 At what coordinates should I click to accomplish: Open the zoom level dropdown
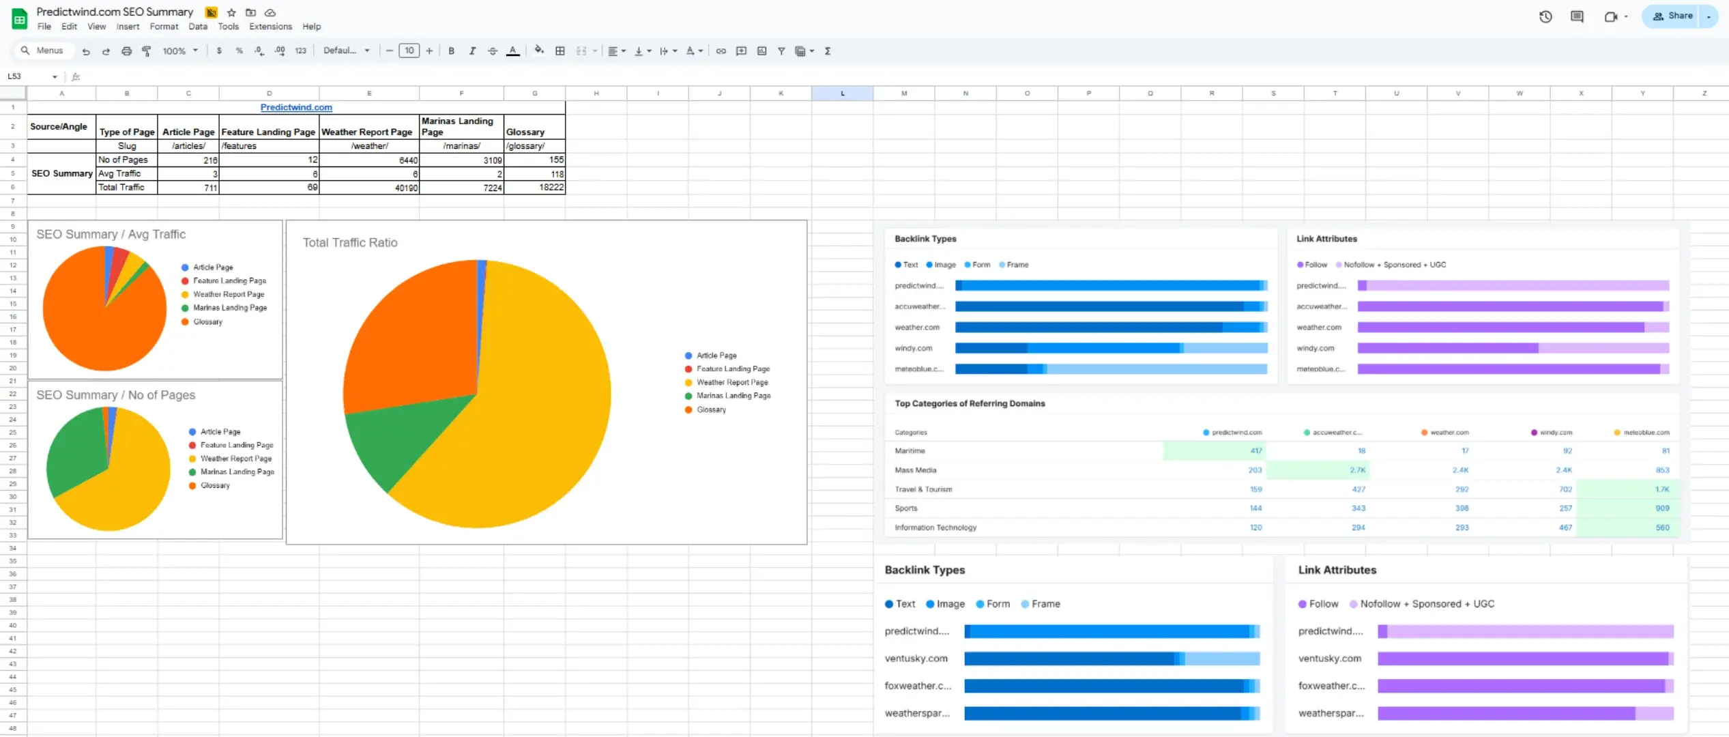click(x=179, y=50)
